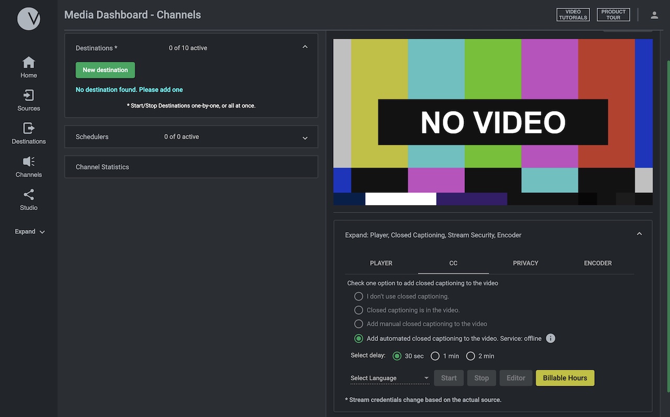
Task: Open Video Tutorials
Action: [573, 15]
